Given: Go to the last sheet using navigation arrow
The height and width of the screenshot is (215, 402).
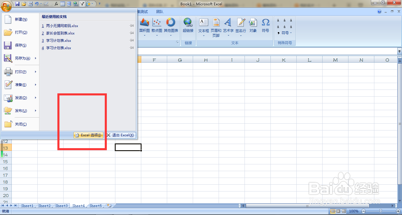Looking at the screenshot, I should [x=16, y=206].
